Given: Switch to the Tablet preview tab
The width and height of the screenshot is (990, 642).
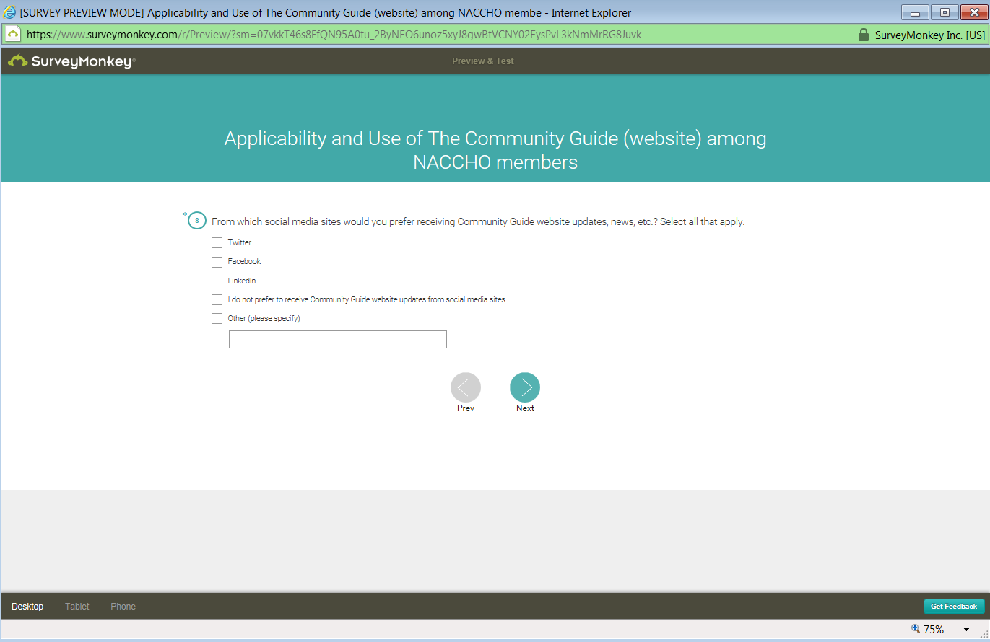Looking at the screenshot, I should tap(77, 607).
